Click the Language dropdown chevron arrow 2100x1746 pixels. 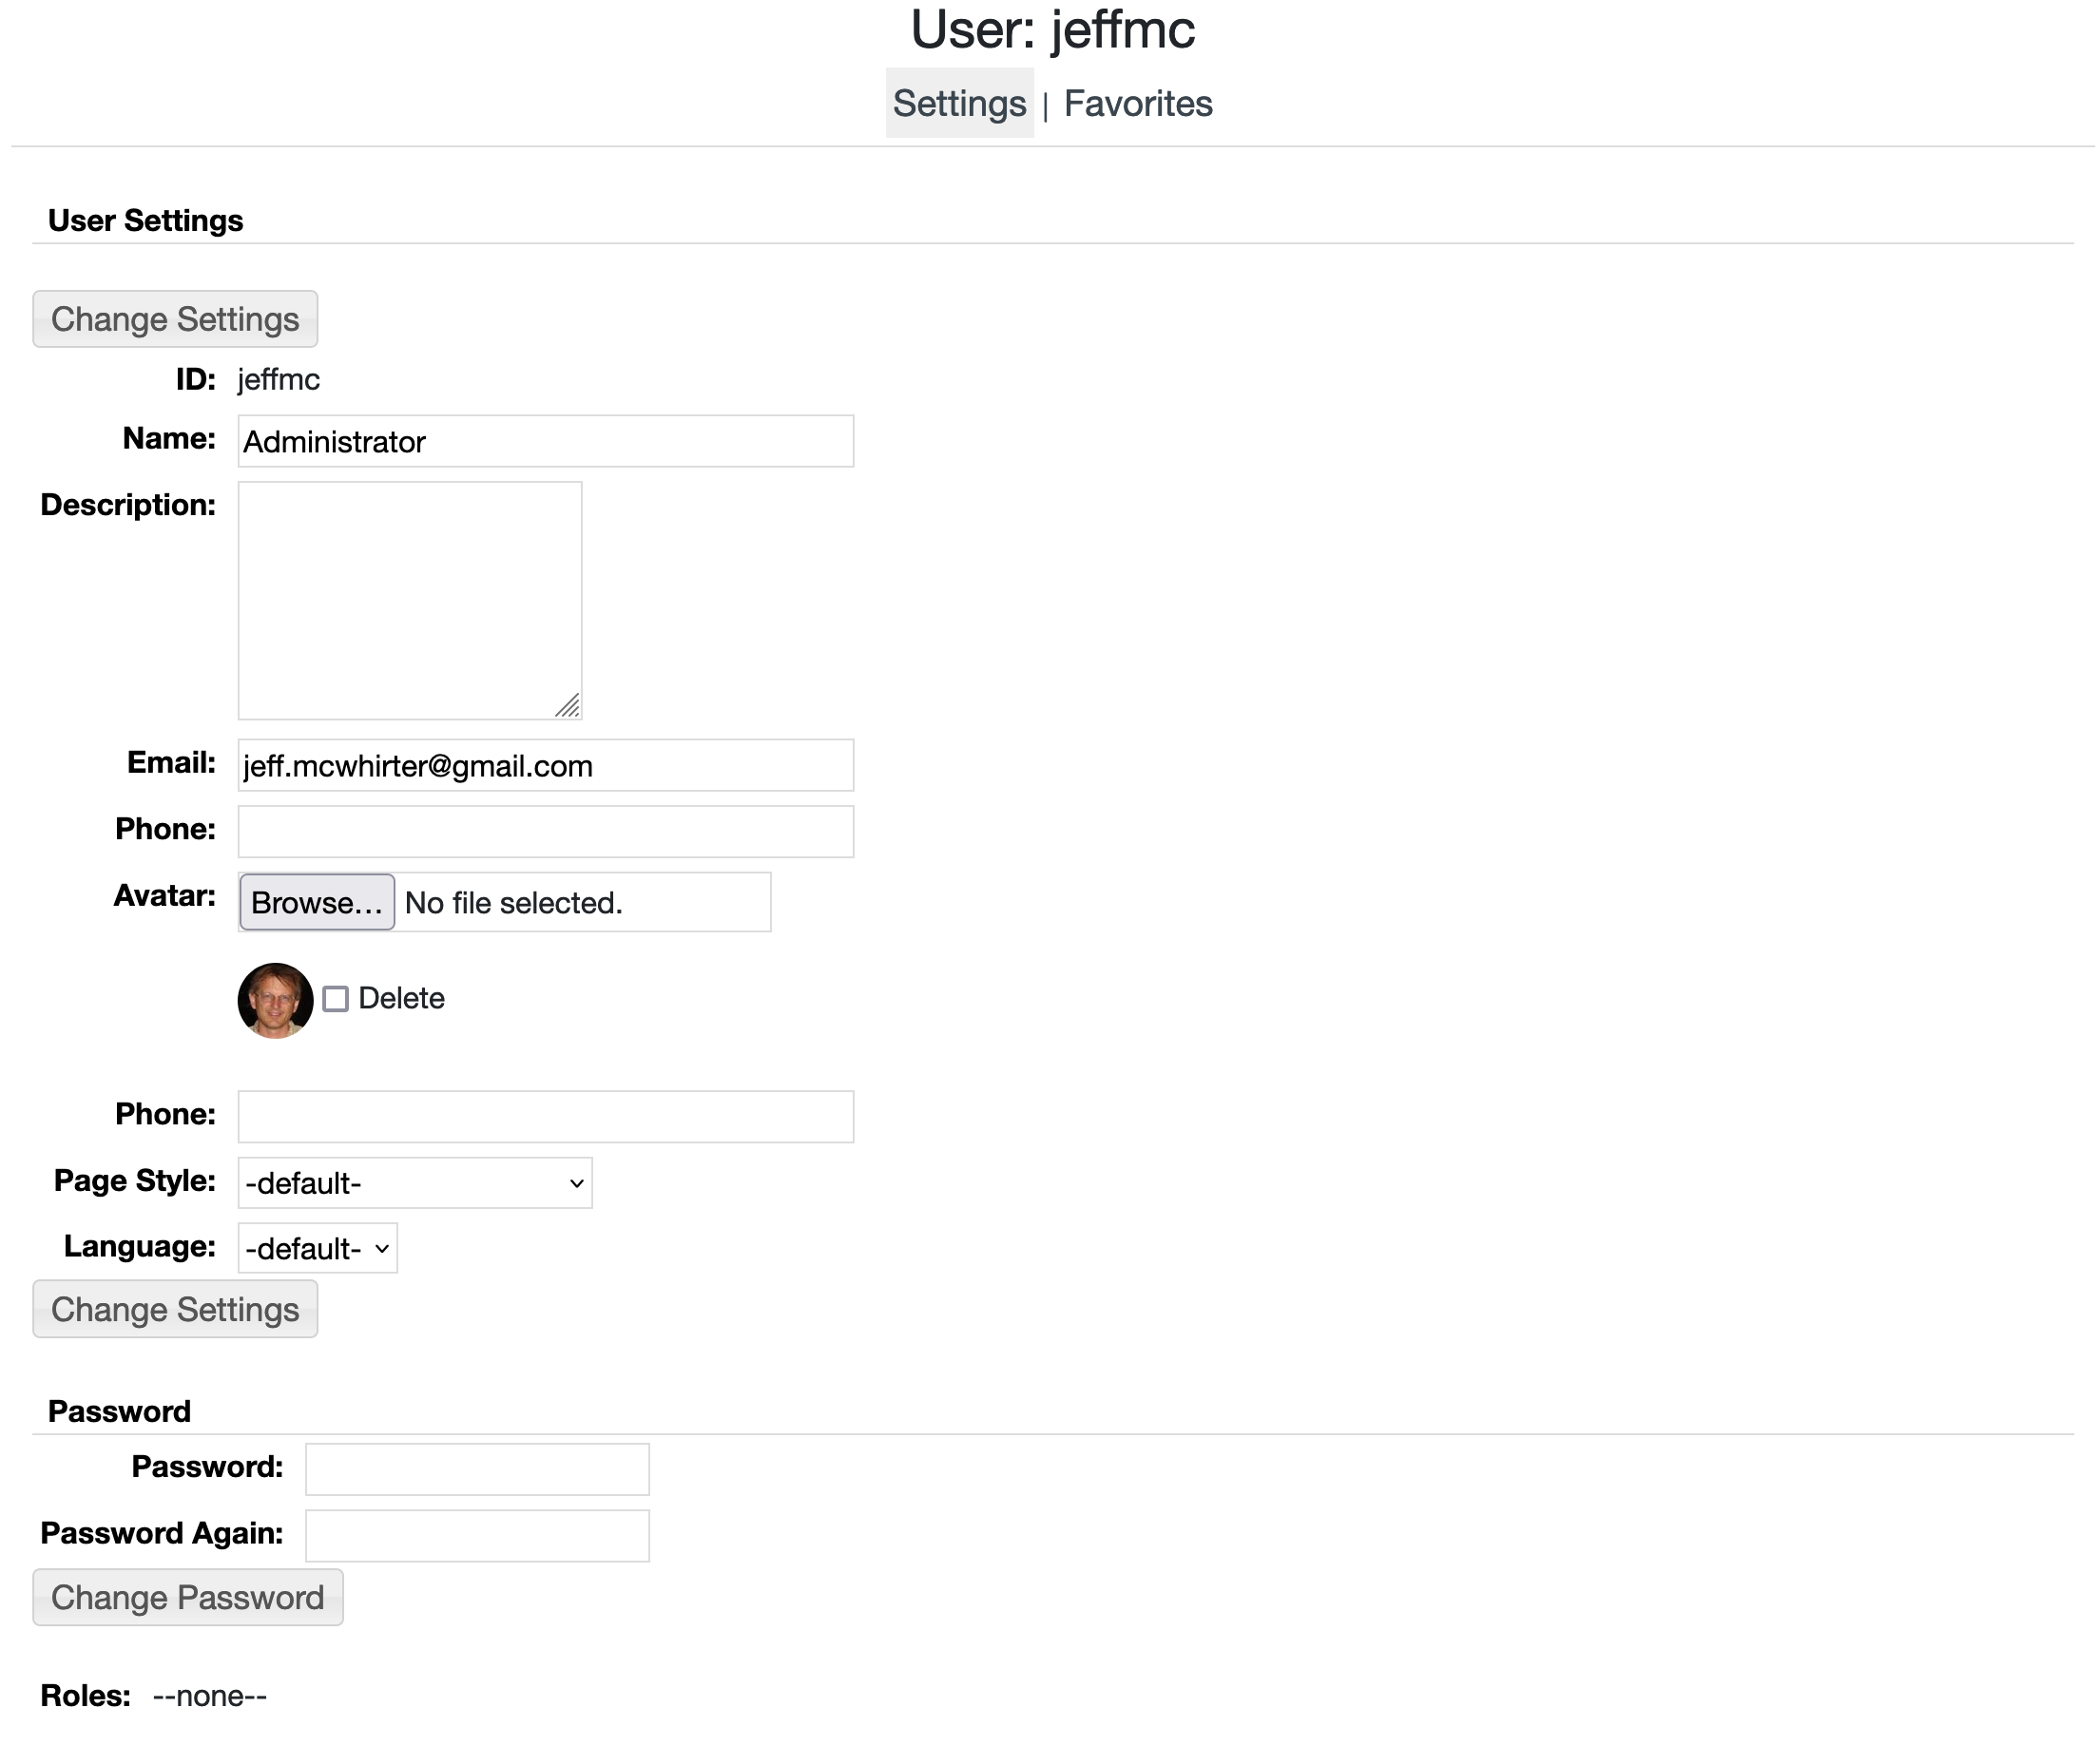tap(382, 1248)
